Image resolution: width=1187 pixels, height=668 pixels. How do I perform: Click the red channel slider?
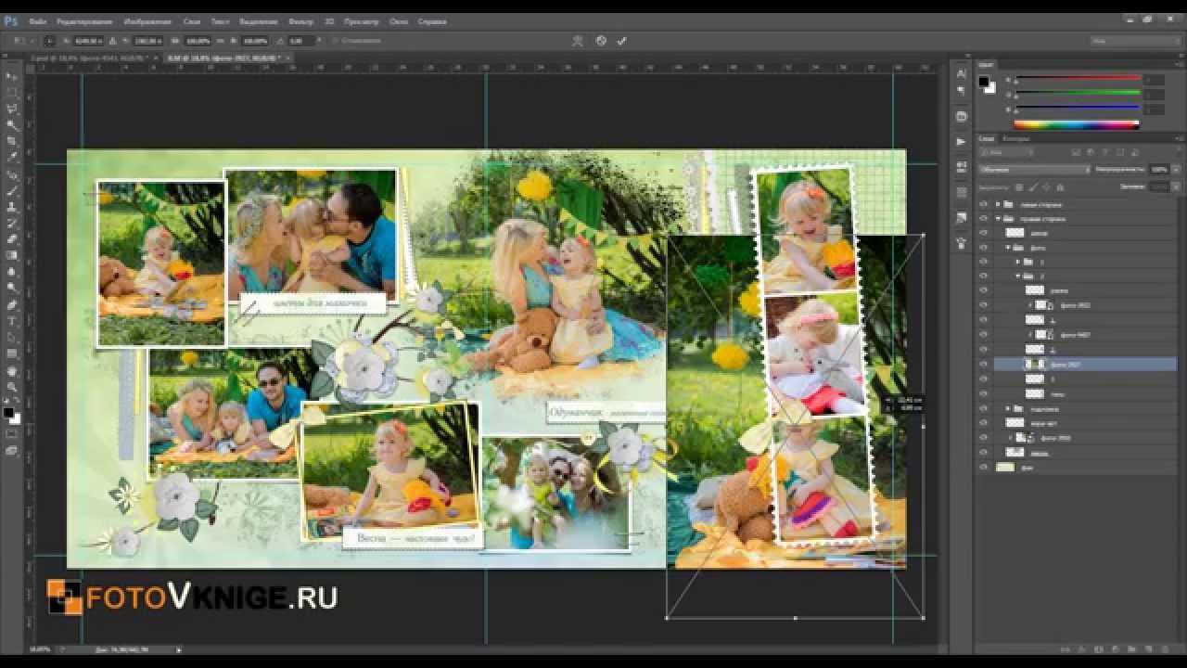[1077, 79]
